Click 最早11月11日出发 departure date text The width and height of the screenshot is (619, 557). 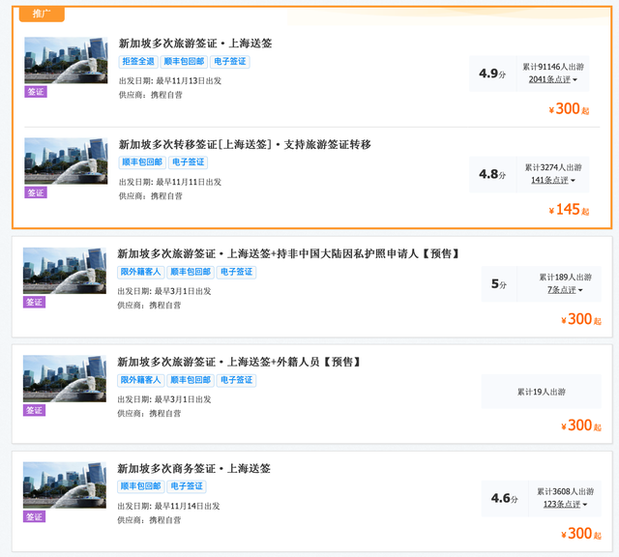click(x=189, y=182)
